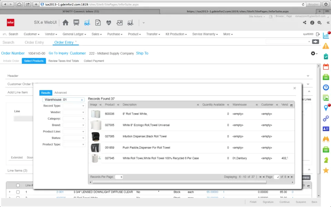331x207 pixels.
Task: Click the Infor red logo
Action: (11, 22)
